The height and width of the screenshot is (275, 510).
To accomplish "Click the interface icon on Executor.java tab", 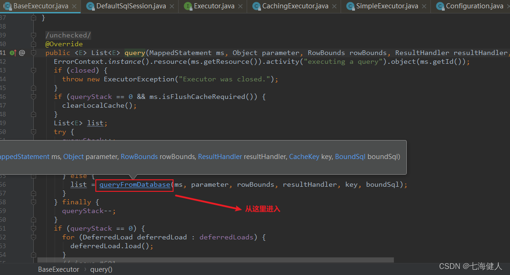I will tap(187, 6).
